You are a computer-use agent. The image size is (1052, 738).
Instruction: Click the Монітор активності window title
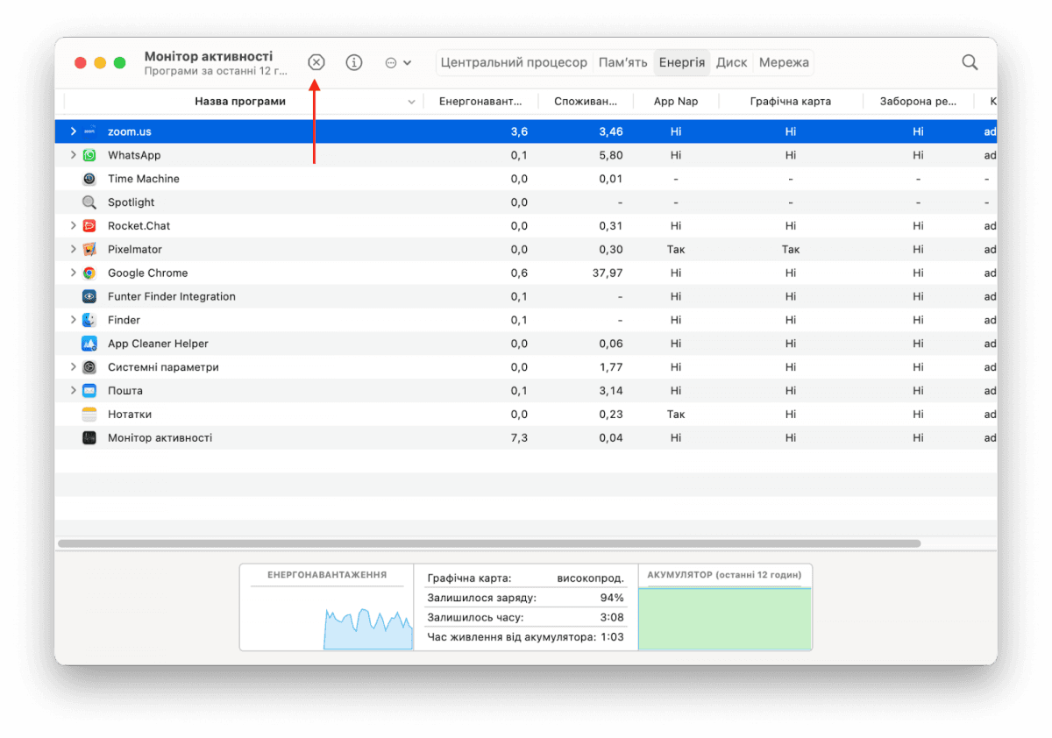coord(209,56)
